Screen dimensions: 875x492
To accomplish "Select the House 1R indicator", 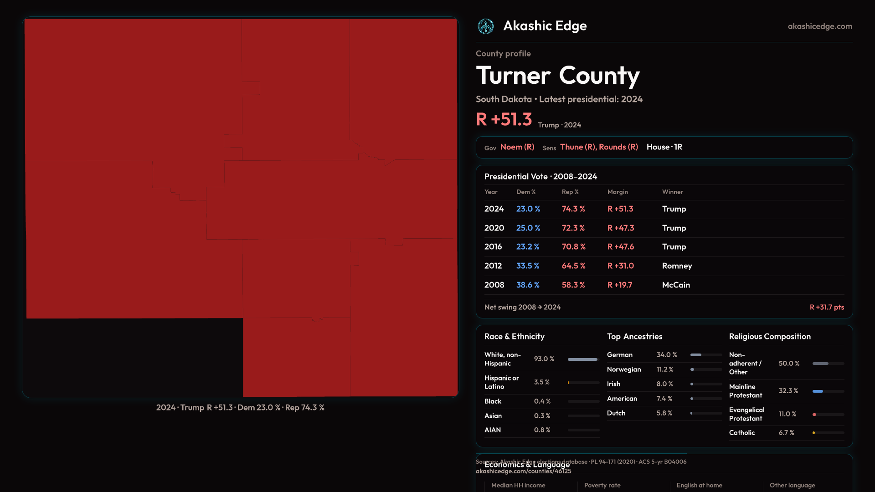I will [664, 147].
